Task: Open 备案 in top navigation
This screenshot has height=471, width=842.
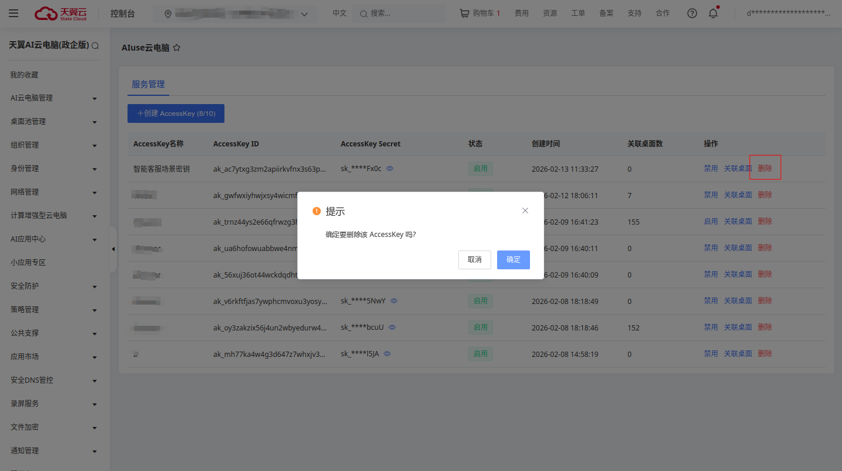Action: (x=606, y=13)
